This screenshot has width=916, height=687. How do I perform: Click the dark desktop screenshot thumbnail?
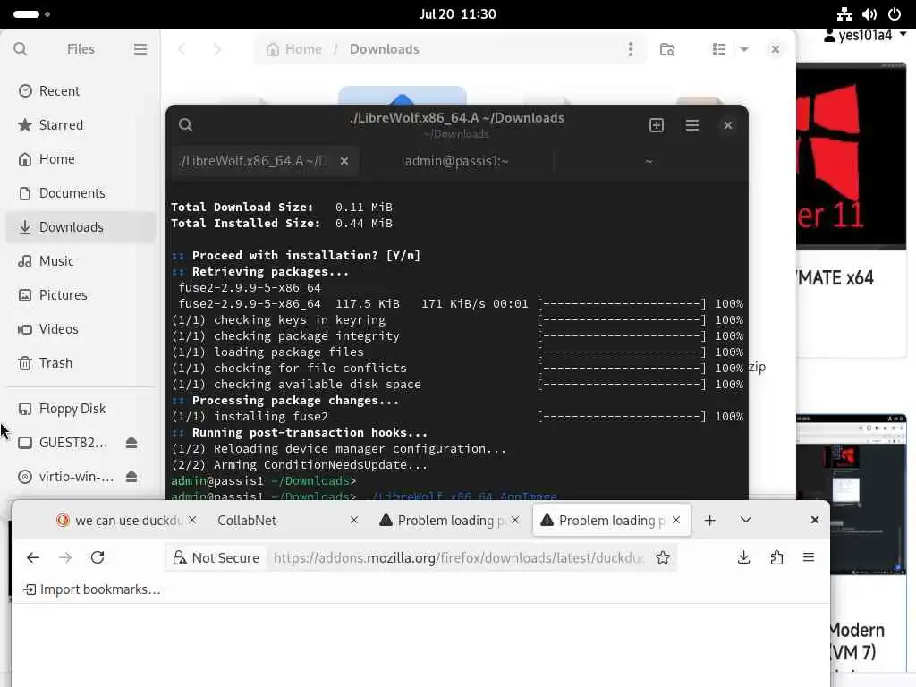[852, 496]
